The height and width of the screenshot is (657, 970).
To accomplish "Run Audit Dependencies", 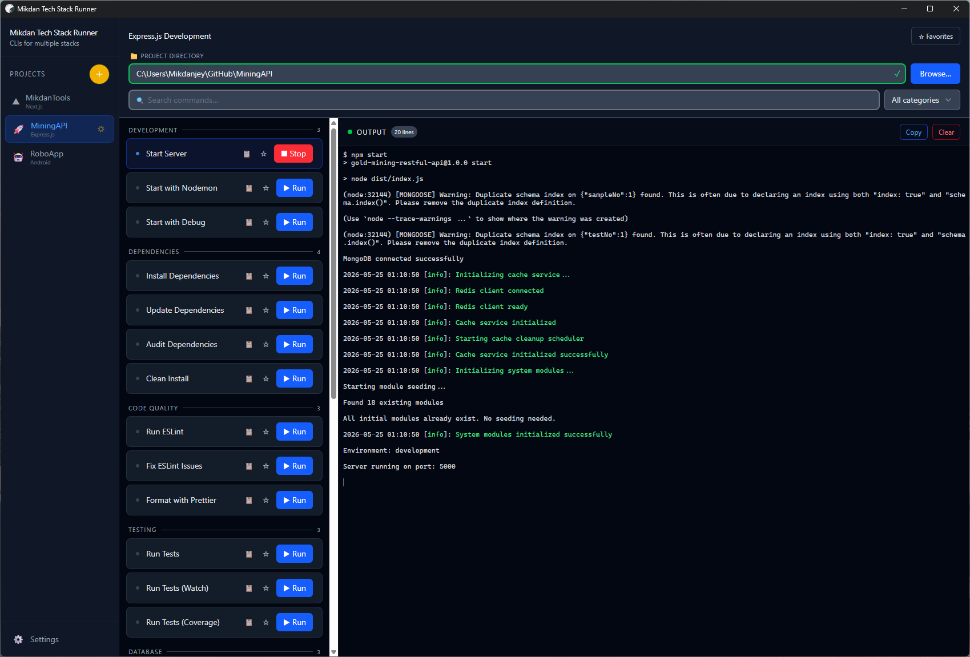I will (295, 344).
